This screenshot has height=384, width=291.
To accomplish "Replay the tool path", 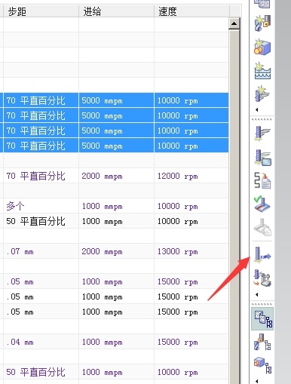I will click(x=262, y=158).
